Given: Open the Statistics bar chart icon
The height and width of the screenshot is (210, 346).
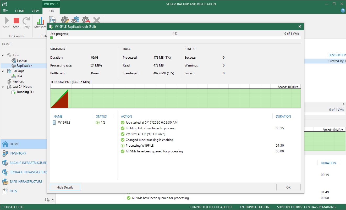Looking at the screenshot, I should coord(40,21).
